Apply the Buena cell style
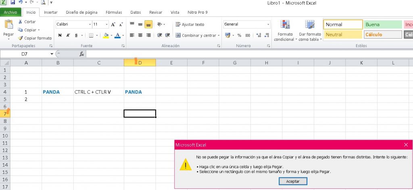Viewport: 413px width, 190px height. (383, 25)
